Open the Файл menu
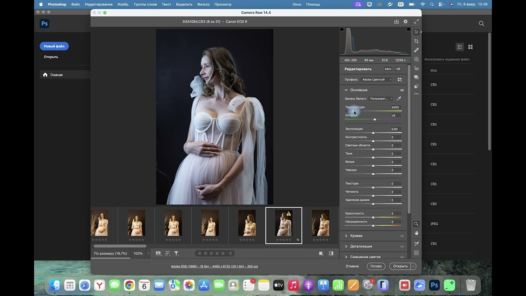 [x=75, y=4]
